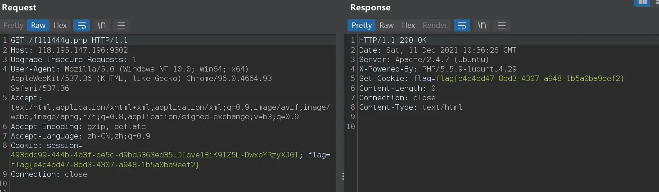Open the Hex tab in Request panel
659x192 pixels.
[x=60, y=25]
